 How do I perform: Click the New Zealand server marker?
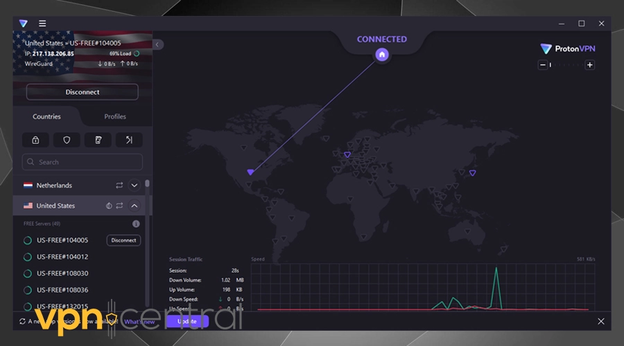[504, 249]
